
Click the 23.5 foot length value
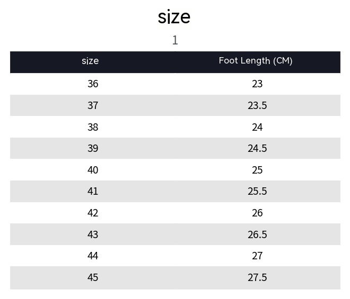257,105
